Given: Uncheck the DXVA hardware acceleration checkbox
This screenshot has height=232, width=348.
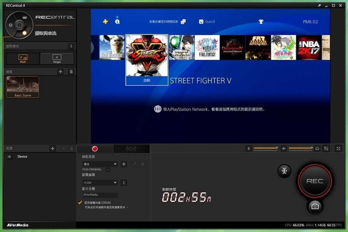Looking at the screenshot, I should coord(80,202).
